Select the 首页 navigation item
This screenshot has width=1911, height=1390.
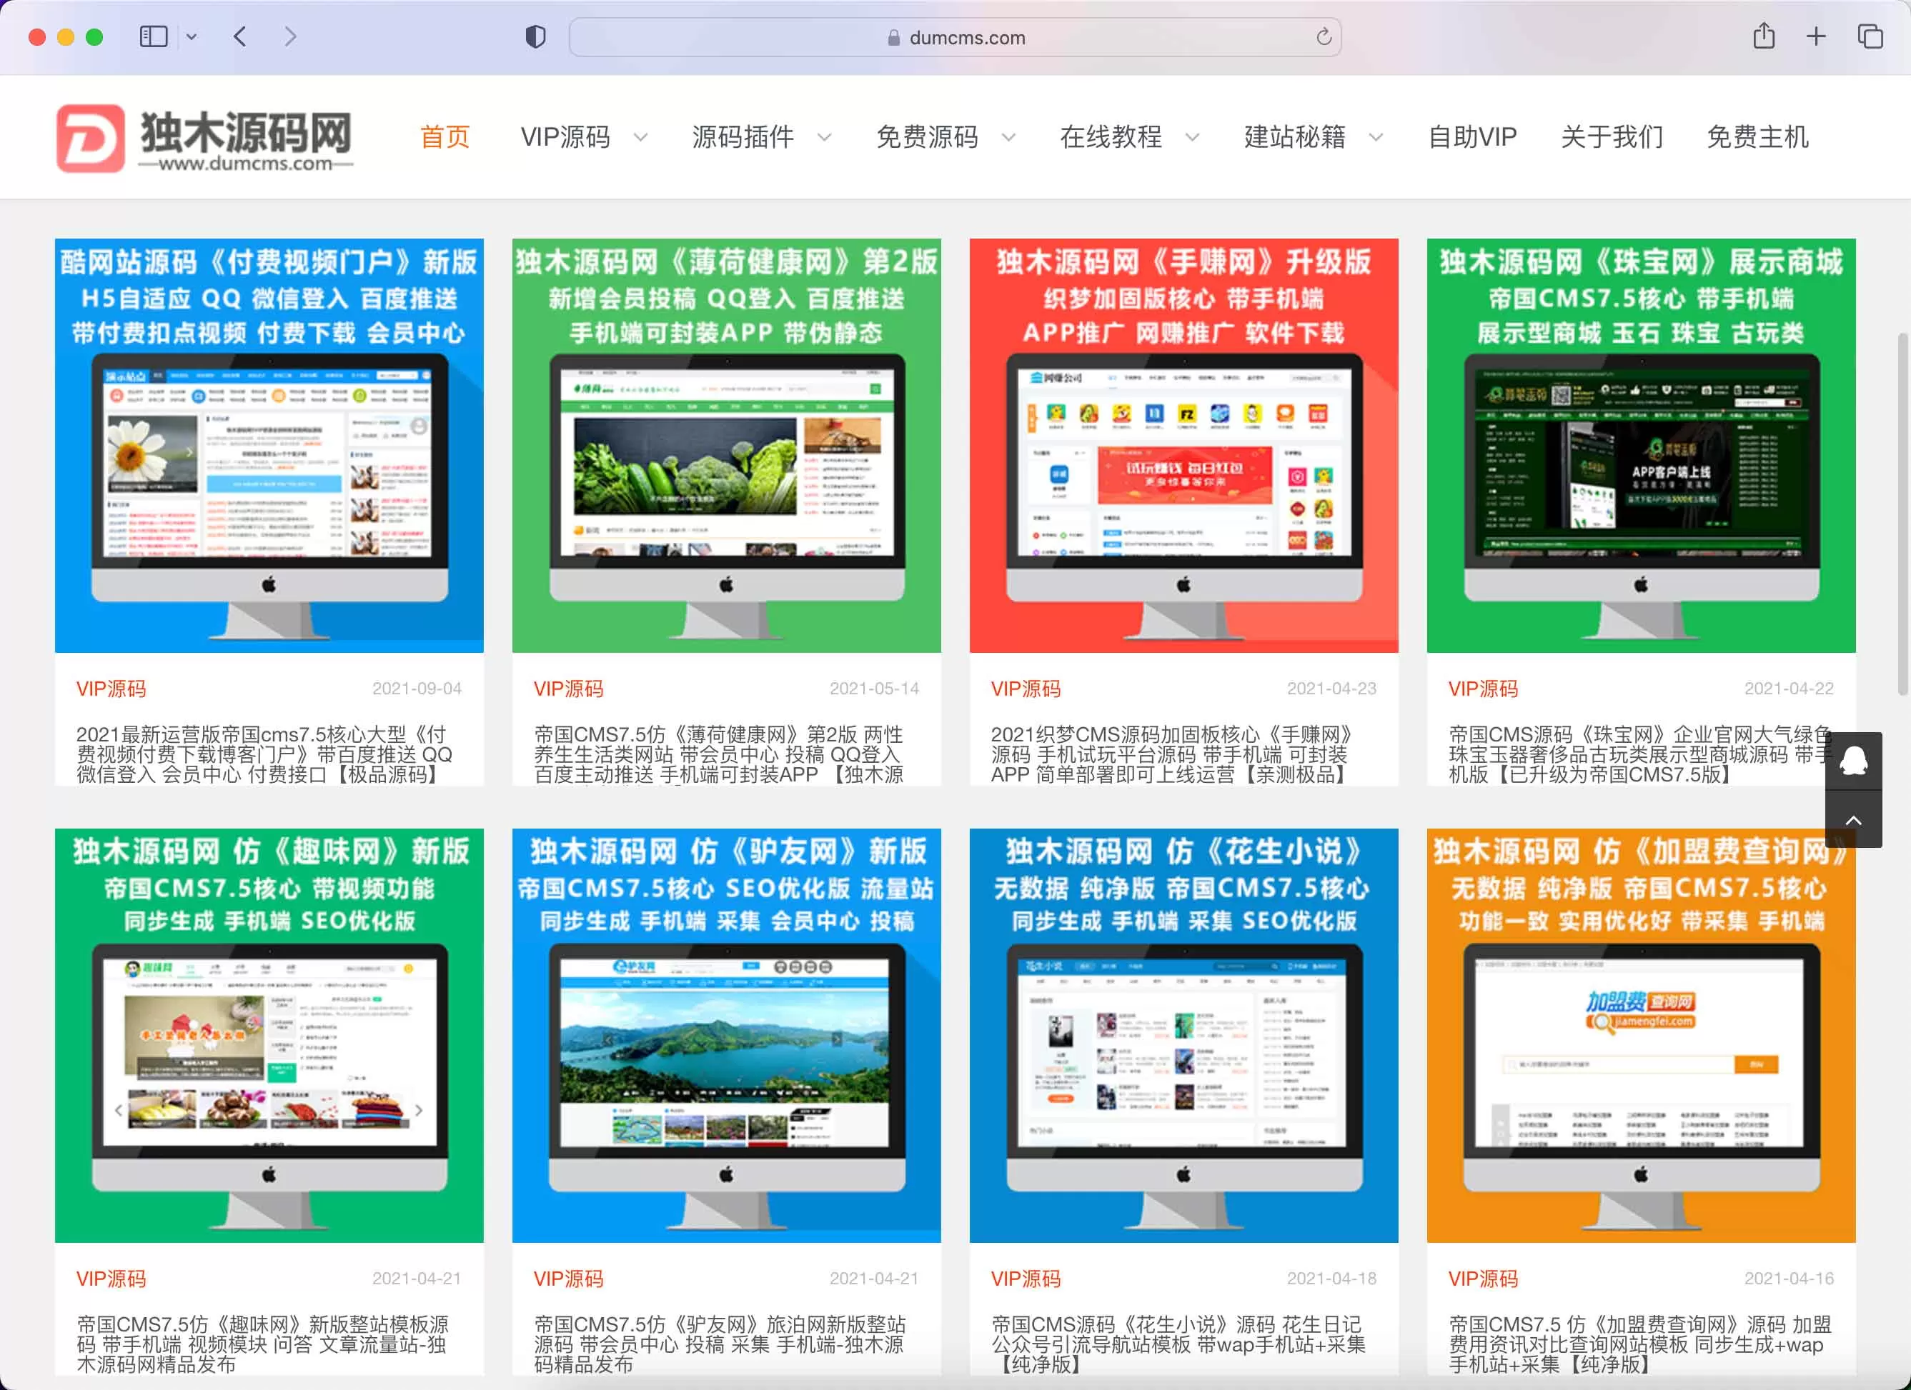point(445,136)
